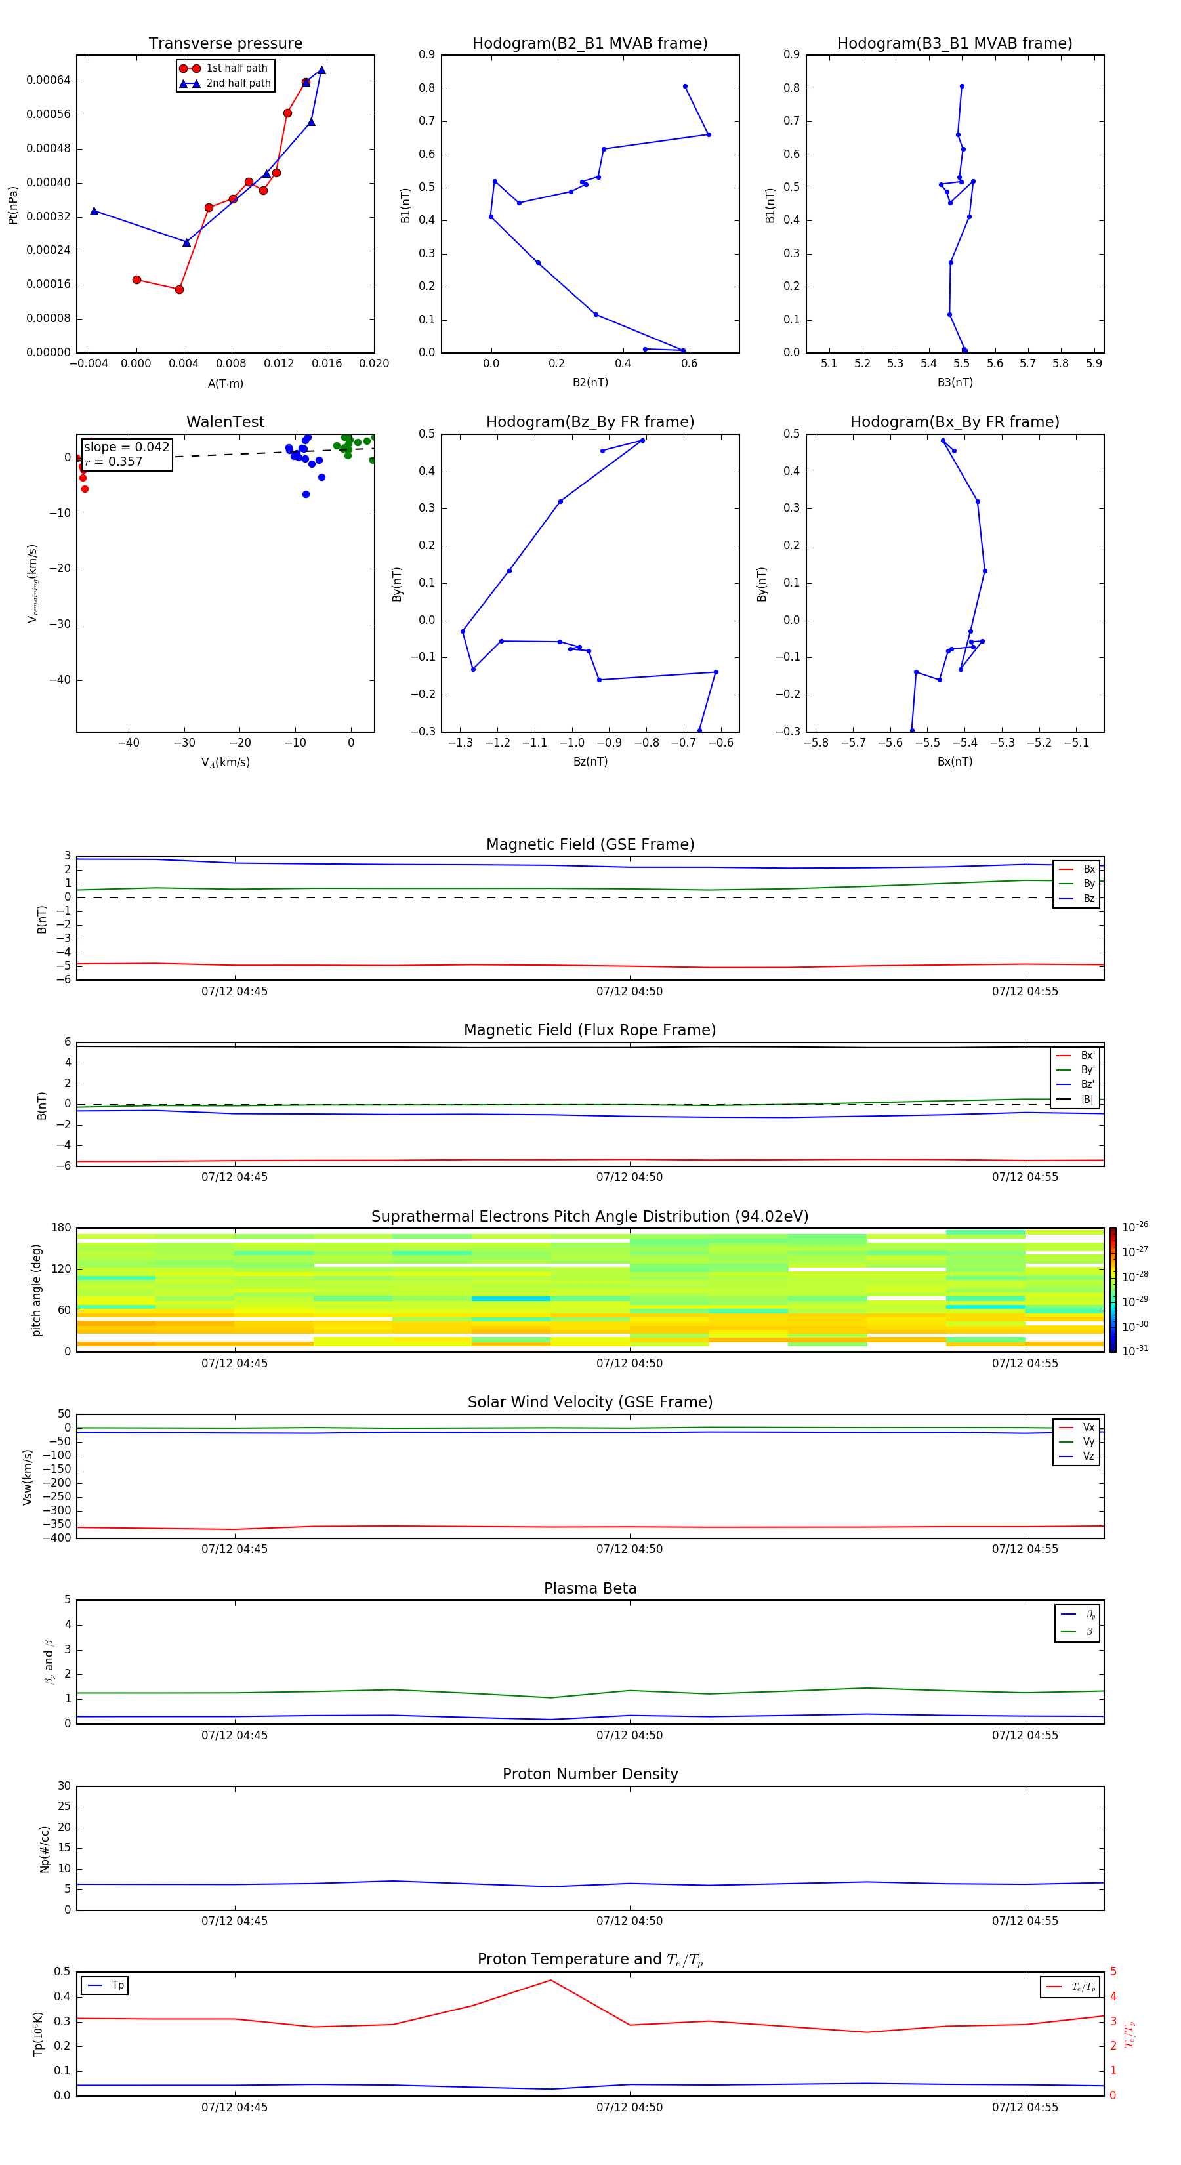1181x2165 pixels.
Task: Click the 'Pt(nPa)' y-axis label
Action: click(12, 205)
